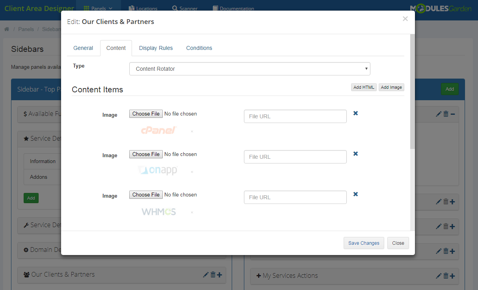Focus the File URL field for cPanel image
Screen dimensions: 478x290
tap(295, 116)
